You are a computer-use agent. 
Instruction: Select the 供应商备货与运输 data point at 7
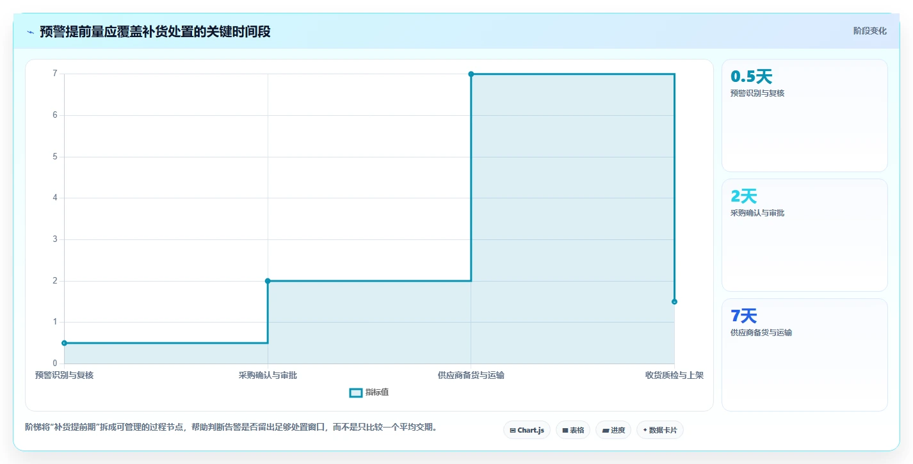coord(471,74)
